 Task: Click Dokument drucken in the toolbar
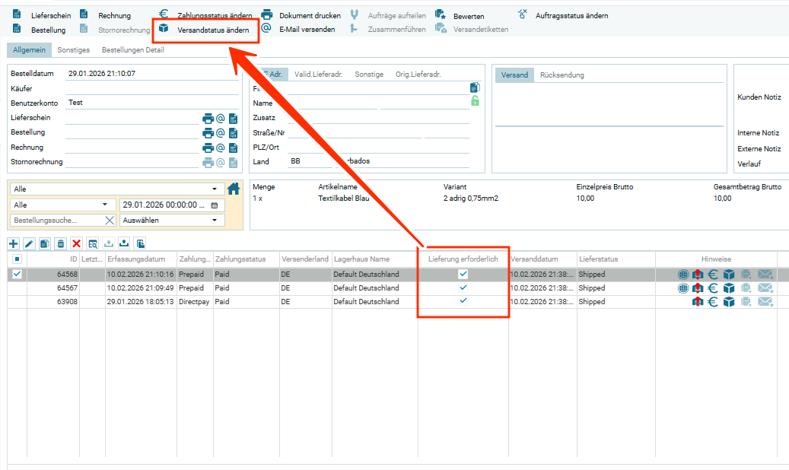[302, 15]
